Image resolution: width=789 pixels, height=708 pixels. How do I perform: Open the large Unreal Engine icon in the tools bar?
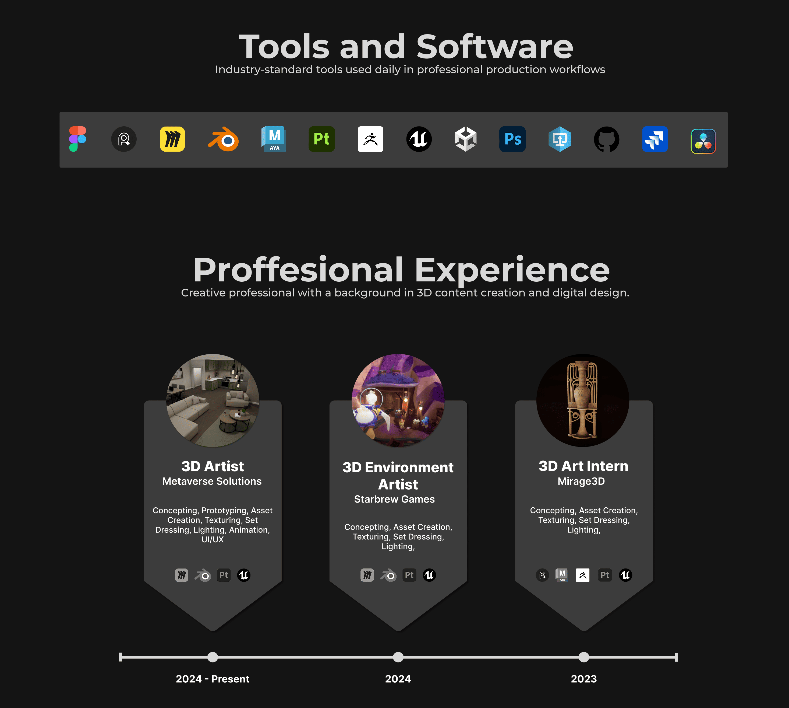pyautogui.click(x=419, y=139)
